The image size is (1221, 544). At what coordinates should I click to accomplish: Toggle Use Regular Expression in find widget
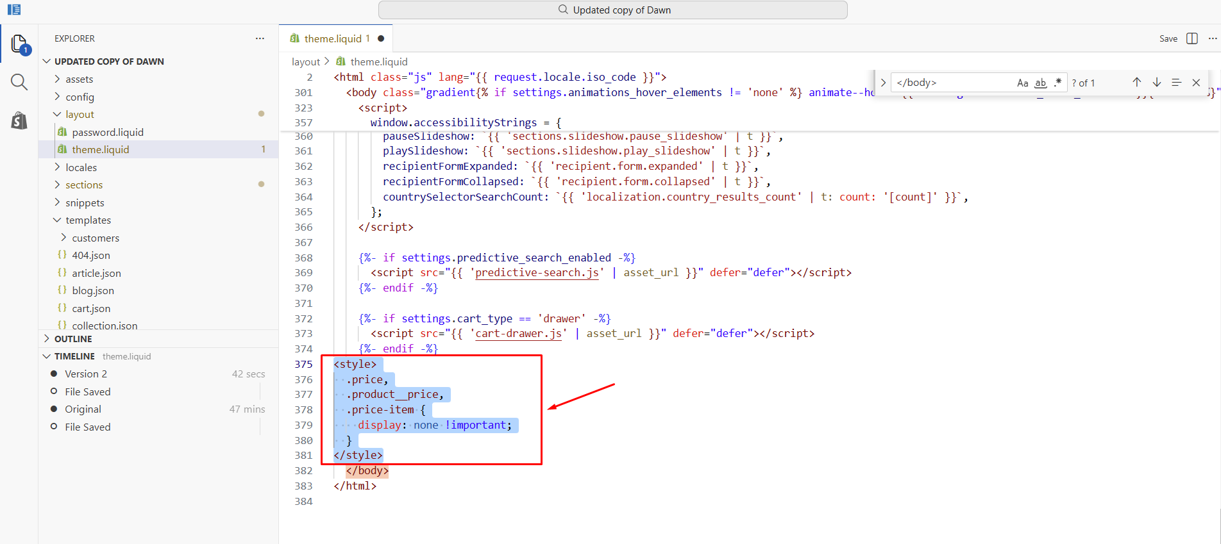[1057, 83]
